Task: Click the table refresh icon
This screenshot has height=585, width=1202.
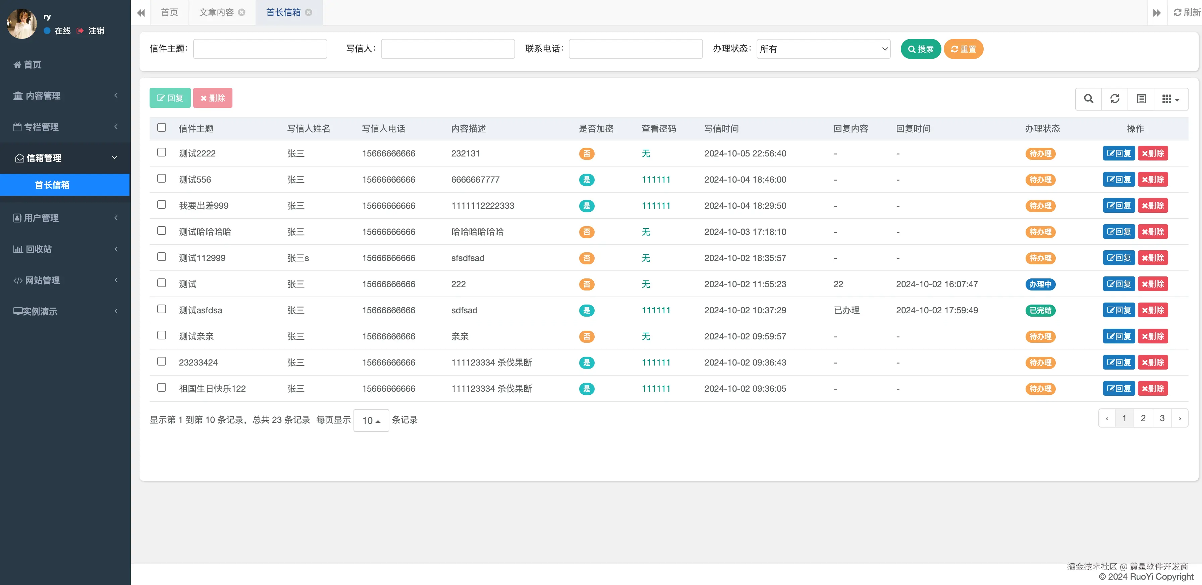Action: (x=1114, y=99)
